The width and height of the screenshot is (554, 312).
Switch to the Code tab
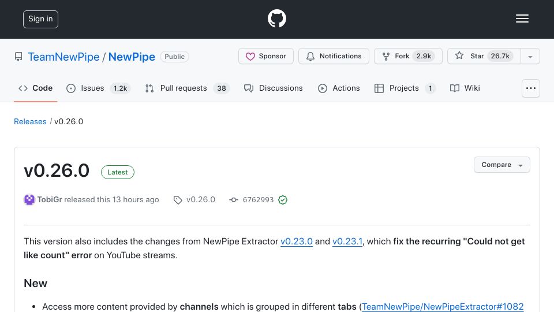pyautogui.click(x=35, y=88)
